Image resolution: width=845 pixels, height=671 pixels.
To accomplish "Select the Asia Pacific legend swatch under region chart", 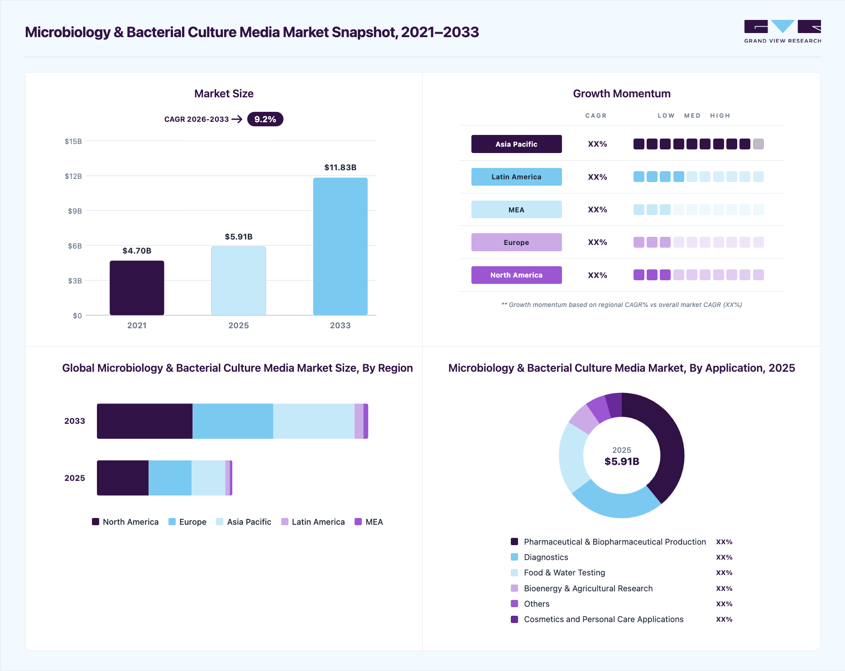I will coord(220,522).
